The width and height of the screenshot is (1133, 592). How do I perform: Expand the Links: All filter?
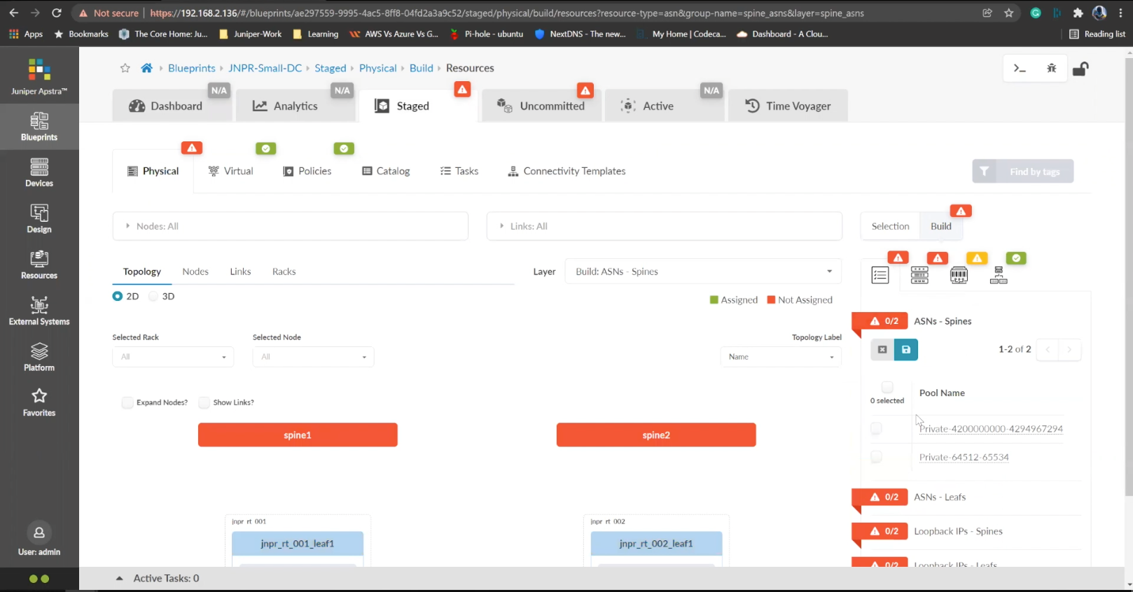(664, 226)
